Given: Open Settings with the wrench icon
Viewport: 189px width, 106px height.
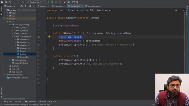Looking at the screenshot, I should (65, 2).
